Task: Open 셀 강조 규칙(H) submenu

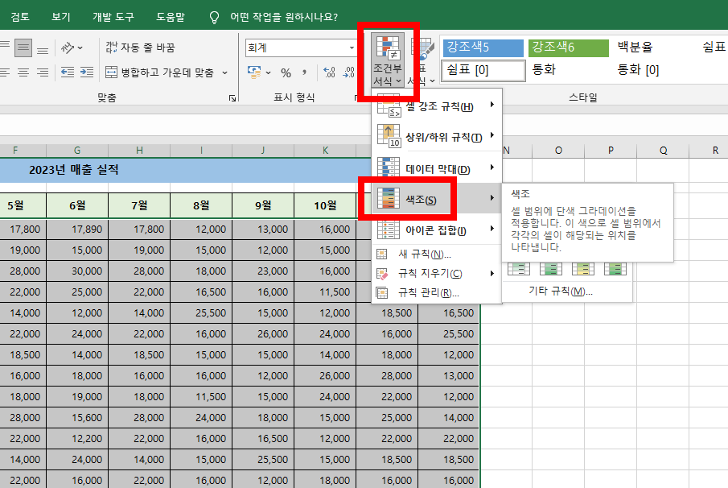Action: click(x=437, y=106)
